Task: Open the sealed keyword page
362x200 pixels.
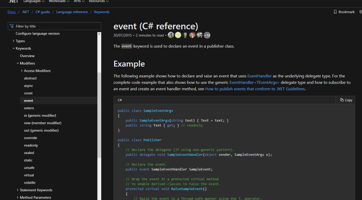Action: (x=29, y=153)
